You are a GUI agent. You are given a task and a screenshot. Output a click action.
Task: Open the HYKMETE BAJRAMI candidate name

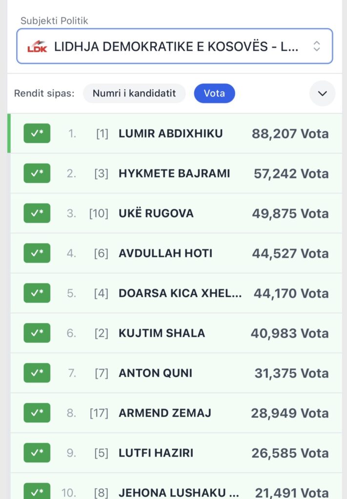pyautogui.click(x=174, y=173)
